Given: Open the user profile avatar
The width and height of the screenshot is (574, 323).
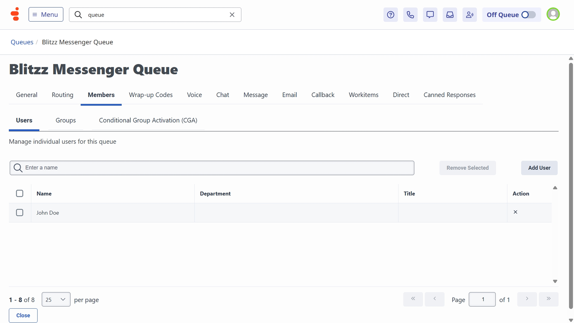Looking at the screenshot, I should point(553,14).
